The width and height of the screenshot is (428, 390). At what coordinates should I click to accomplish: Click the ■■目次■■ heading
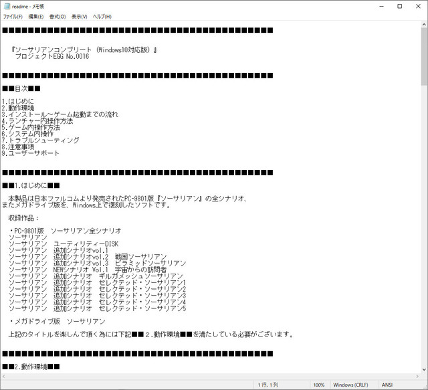click(x=21, y=88)
